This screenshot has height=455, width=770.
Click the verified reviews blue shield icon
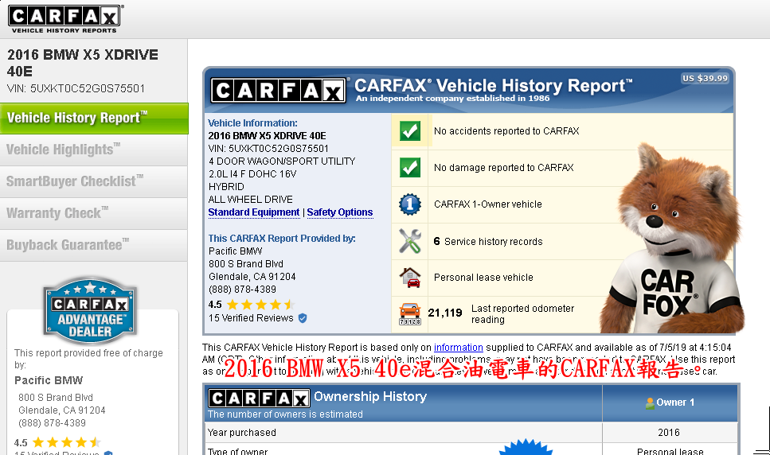[303, 318]
